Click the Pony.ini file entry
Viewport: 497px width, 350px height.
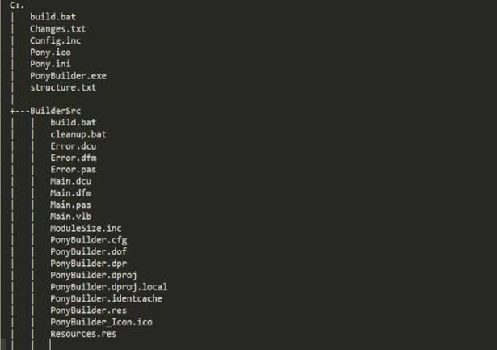click(x=50, y=64)
